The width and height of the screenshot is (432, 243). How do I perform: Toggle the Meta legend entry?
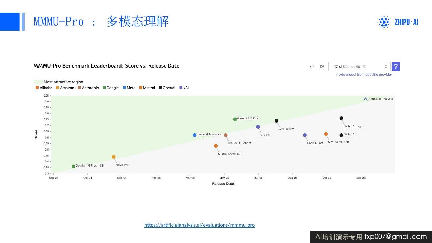129,88
